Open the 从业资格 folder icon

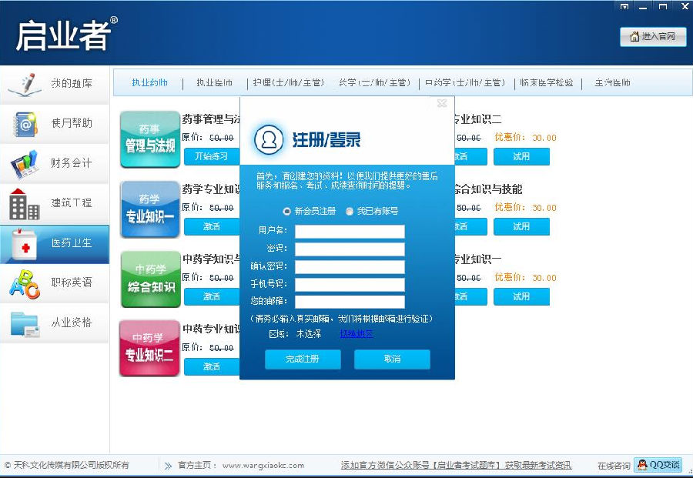25,323
